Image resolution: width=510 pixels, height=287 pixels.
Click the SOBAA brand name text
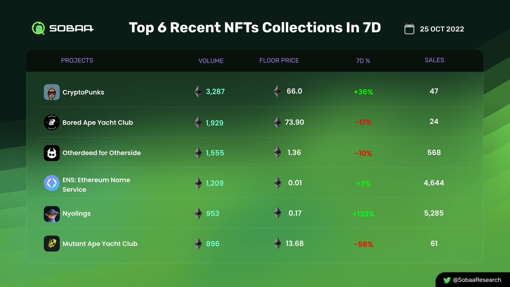(71, 28)
